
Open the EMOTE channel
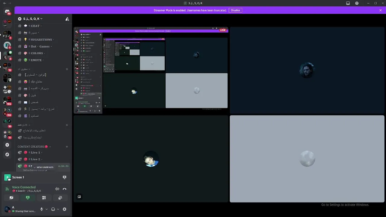[x=43, y=60]
